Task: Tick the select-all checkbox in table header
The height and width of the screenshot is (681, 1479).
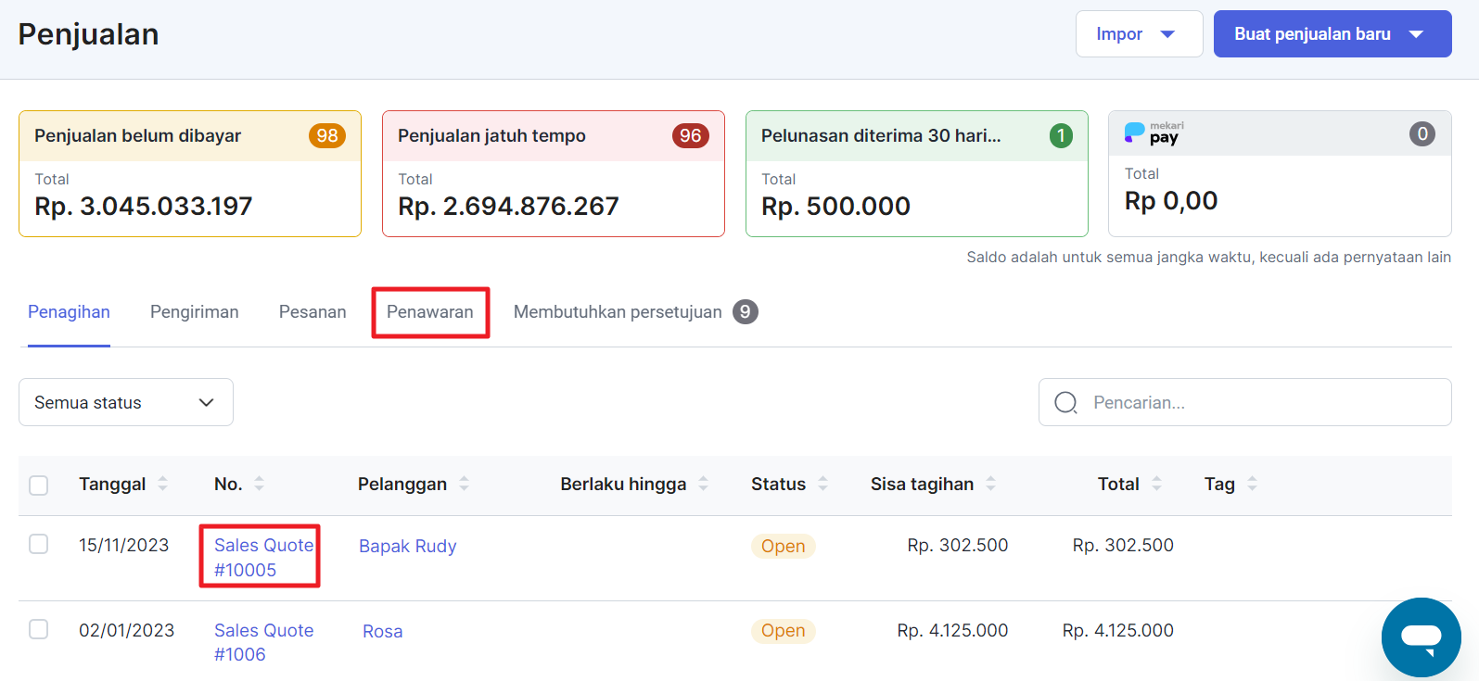Action: [39, 485]
